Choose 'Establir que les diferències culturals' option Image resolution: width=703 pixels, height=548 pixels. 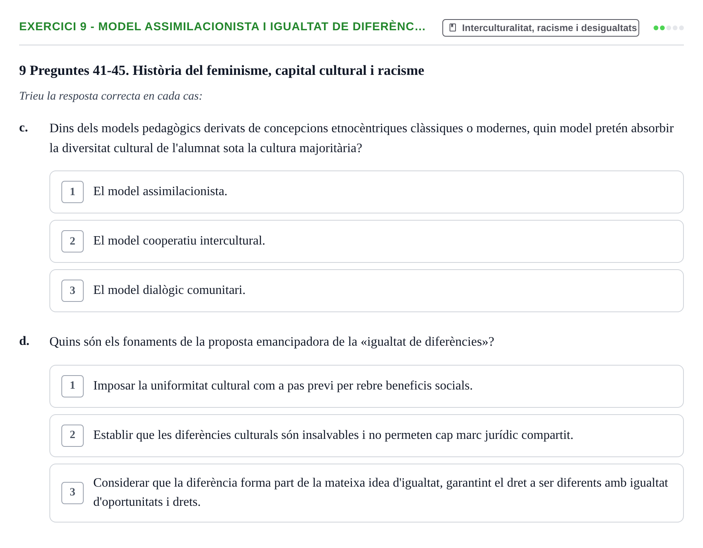point(367,436)
